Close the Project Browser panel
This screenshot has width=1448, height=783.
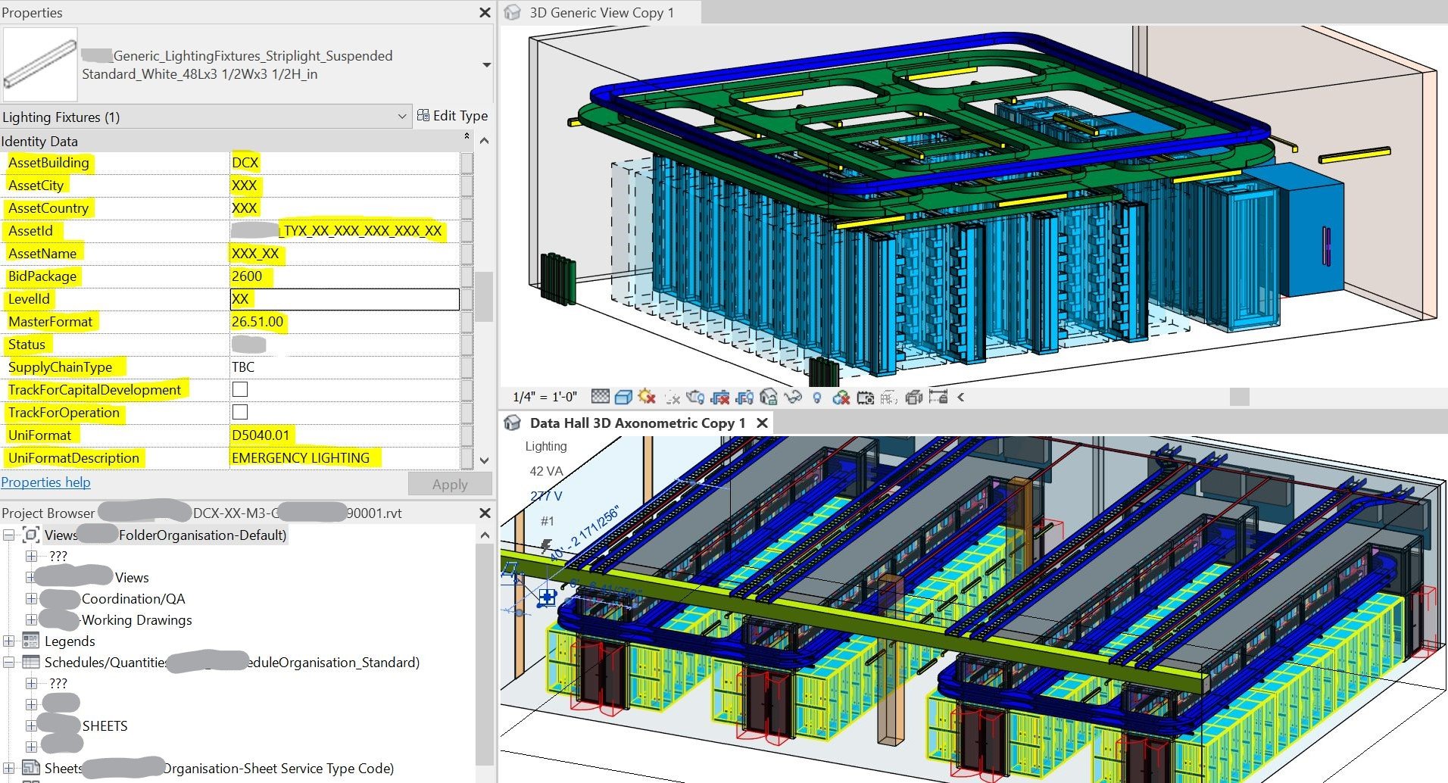coord(485,513)
